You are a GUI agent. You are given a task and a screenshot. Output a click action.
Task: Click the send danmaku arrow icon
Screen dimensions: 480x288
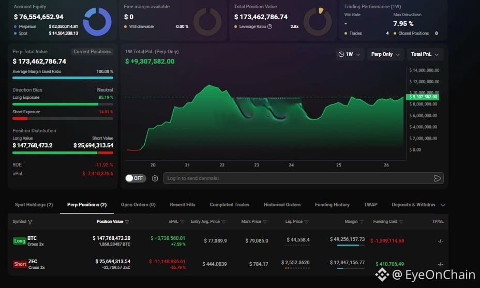pos(438,178)
